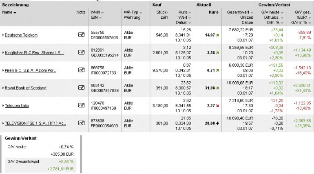Open TELEVISION FSE 1 S.A. (TF1) link
This screenshot has width=314, height=174.
(35, 123)
